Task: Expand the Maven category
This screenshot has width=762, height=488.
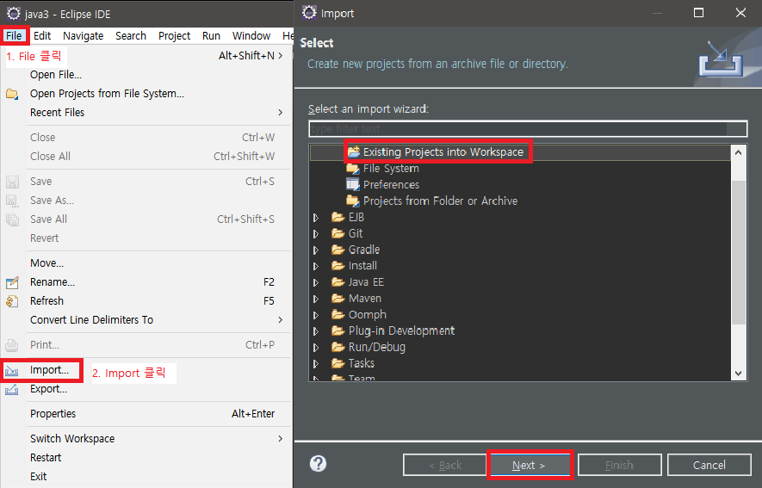Action: 316,299
